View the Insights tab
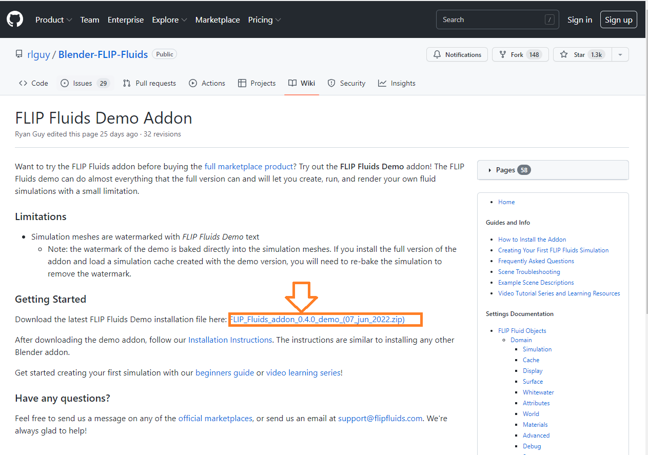 click(397, 83)
